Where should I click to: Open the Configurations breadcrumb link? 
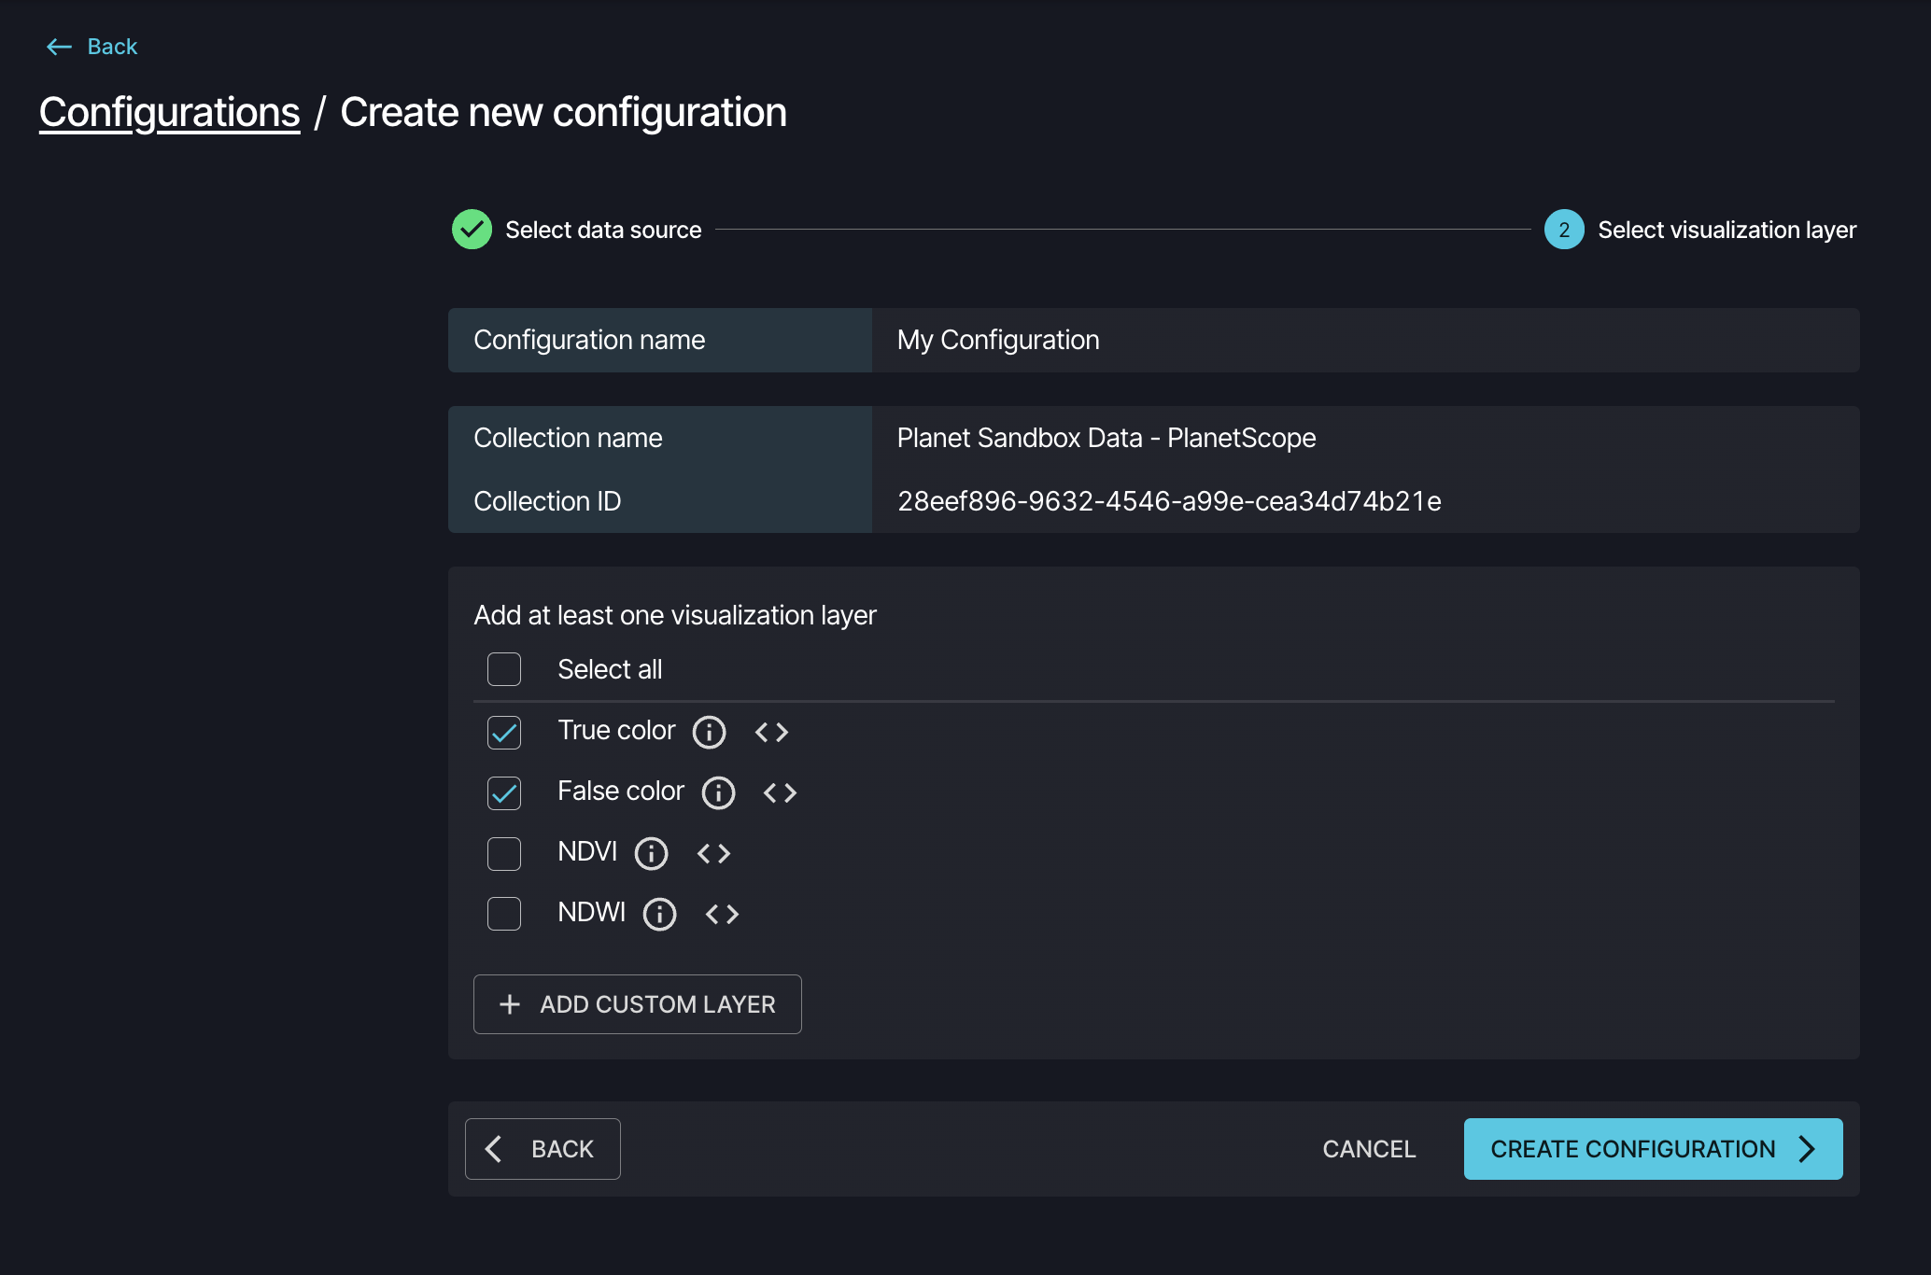pos(169,112)
